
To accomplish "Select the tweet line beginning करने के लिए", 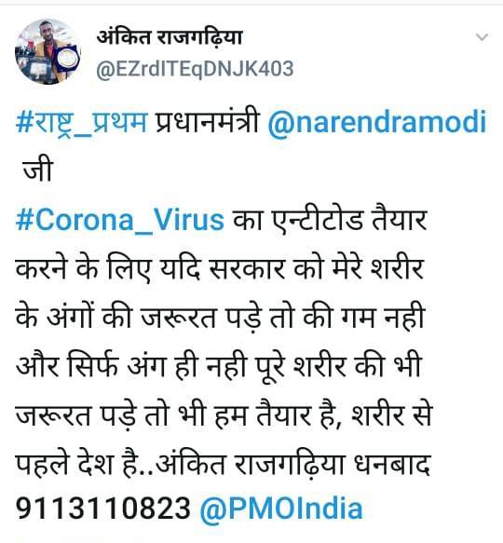I will [x=220, y=269].
